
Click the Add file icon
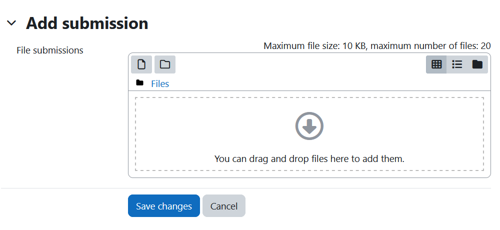click(x=141, y=64)
